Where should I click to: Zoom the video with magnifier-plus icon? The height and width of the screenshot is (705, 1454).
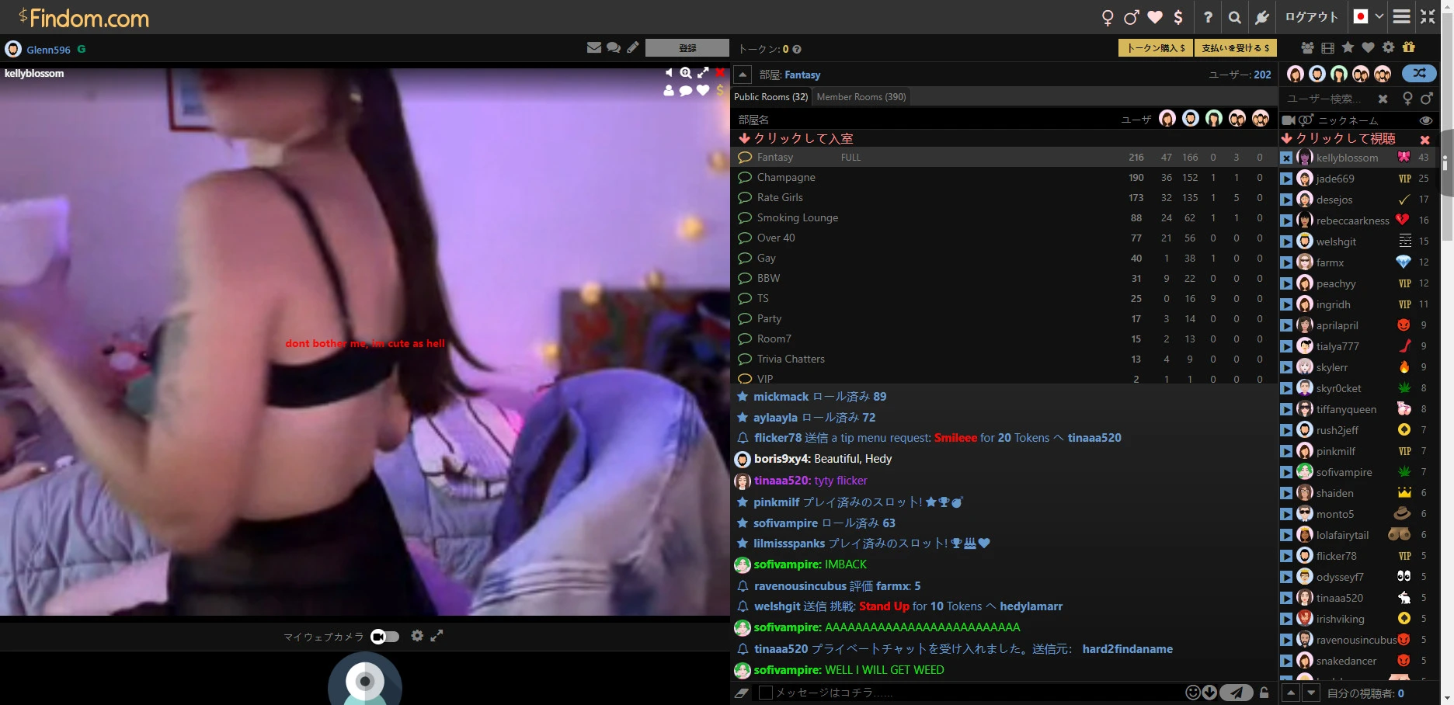click(686, 73)
